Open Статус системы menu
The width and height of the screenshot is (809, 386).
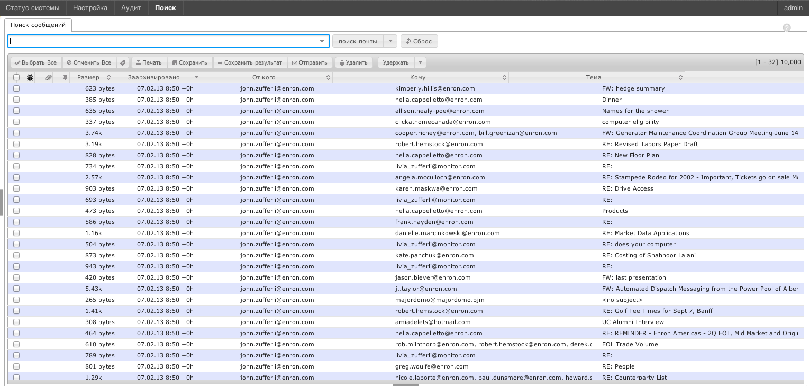33,8
